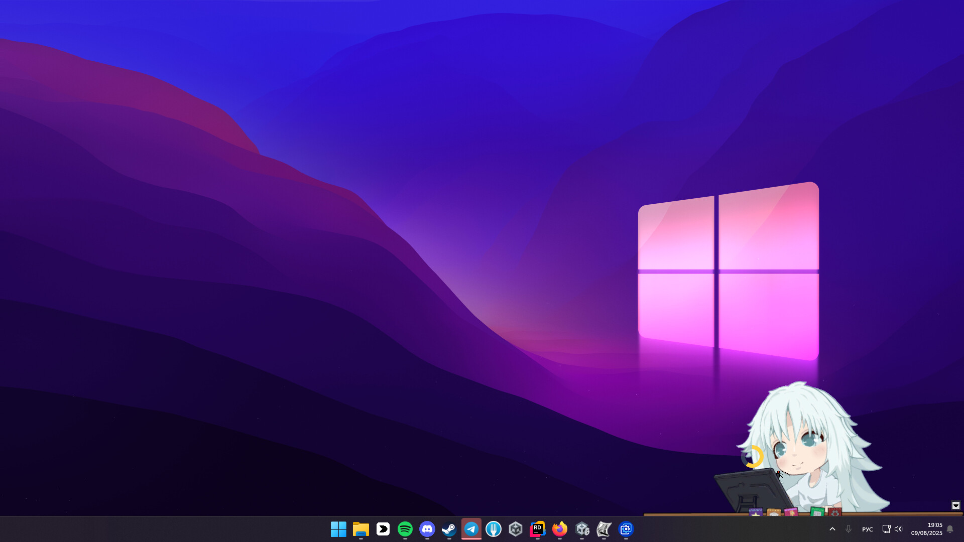The width and height of the screenshot is (964, 542).
Task: Open File Explorer from the taskbar
Action: click(361, 529)
